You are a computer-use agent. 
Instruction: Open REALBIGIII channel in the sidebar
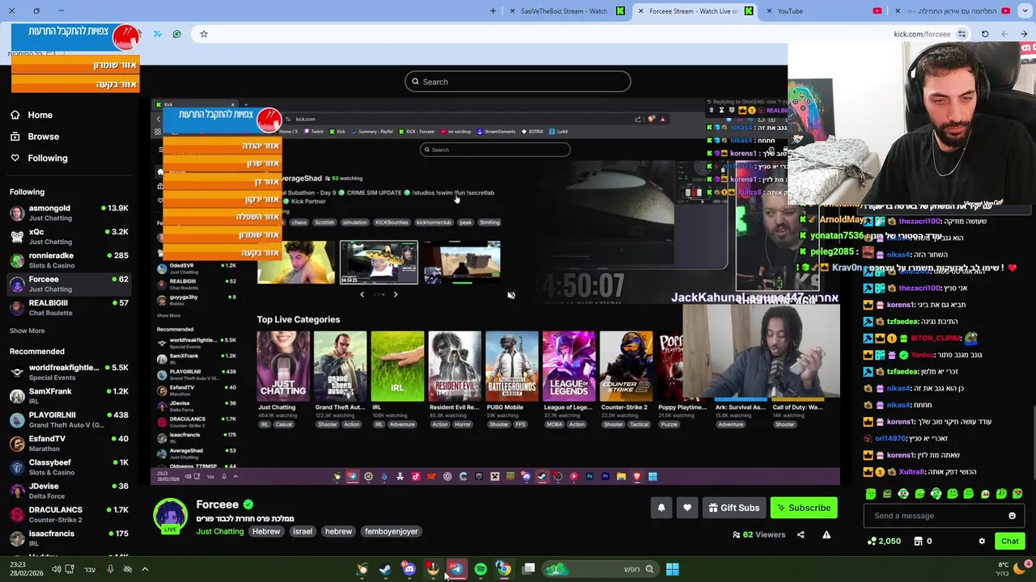(x=69, y=307)
